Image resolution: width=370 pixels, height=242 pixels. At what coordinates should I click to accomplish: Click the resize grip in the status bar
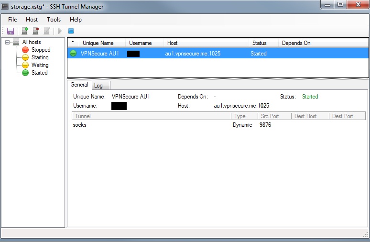tap(365, 234)
